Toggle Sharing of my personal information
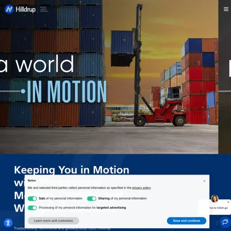 [92, 199]
